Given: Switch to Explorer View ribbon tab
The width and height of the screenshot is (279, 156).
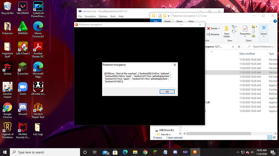Looking at the screenshot, I should pos(191,21).
